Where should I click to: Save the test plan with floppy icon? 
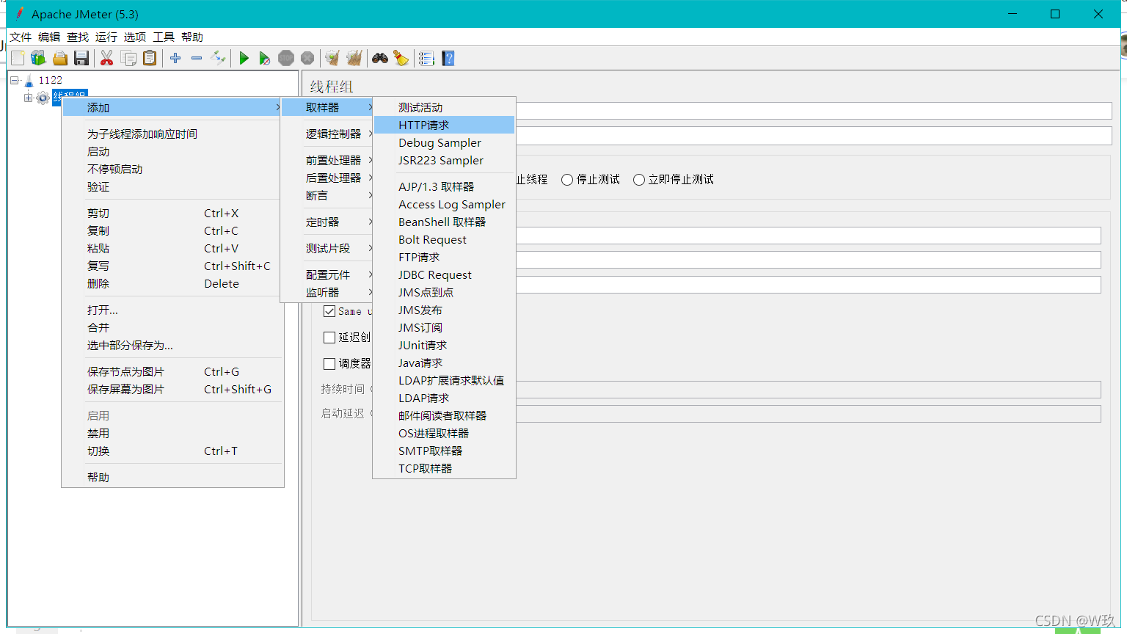click(x=81, y=58)
